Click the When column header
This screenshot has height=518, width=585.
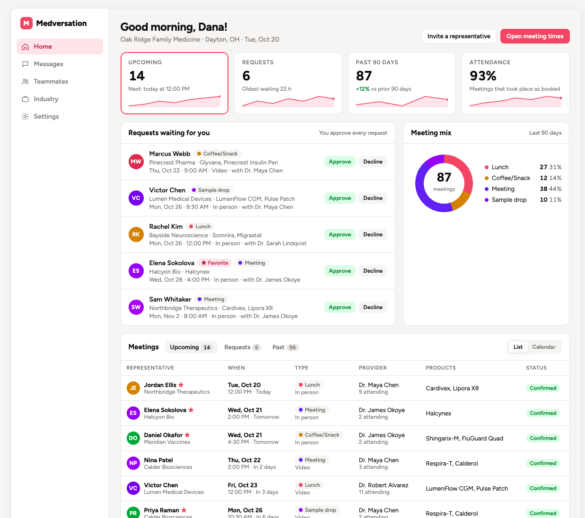236,368
